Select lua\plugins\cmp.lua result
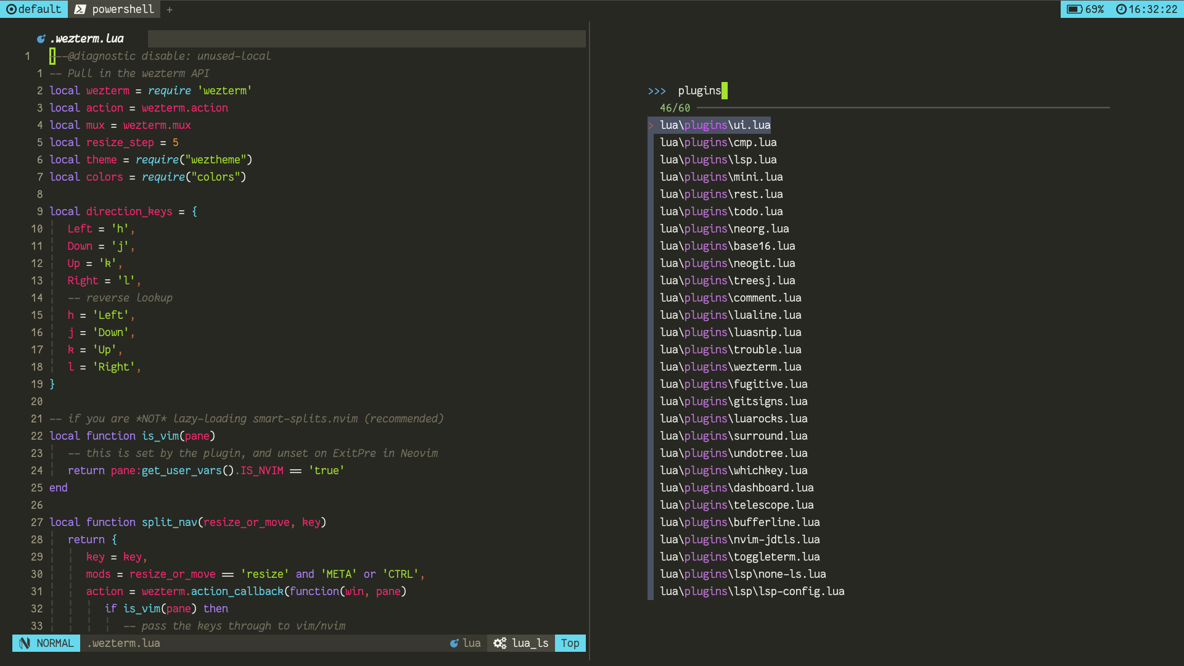The image size is (1184, 666). click(718, 142)
